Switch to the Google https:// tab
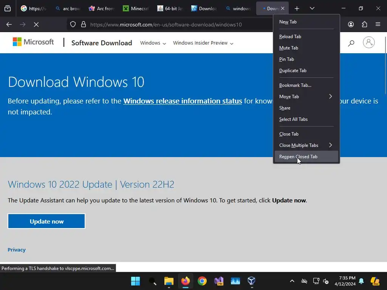The height and width of the screenshot is (290, 387). click(x=33, y=8)
